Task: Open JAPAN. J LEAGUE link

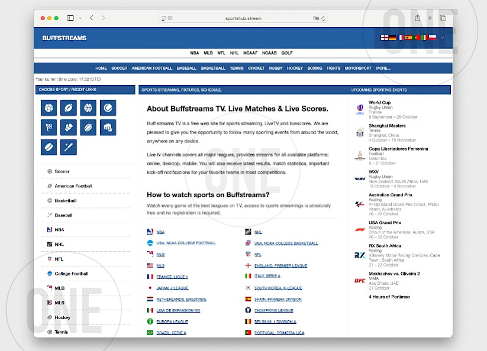Action: (x=172, y=288)
